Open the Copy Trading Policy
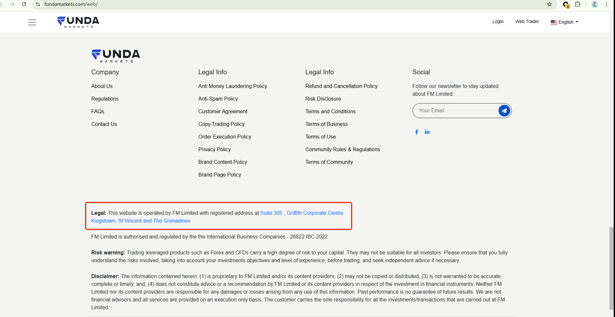Viewport: 615px width, 317px height. 222,124
